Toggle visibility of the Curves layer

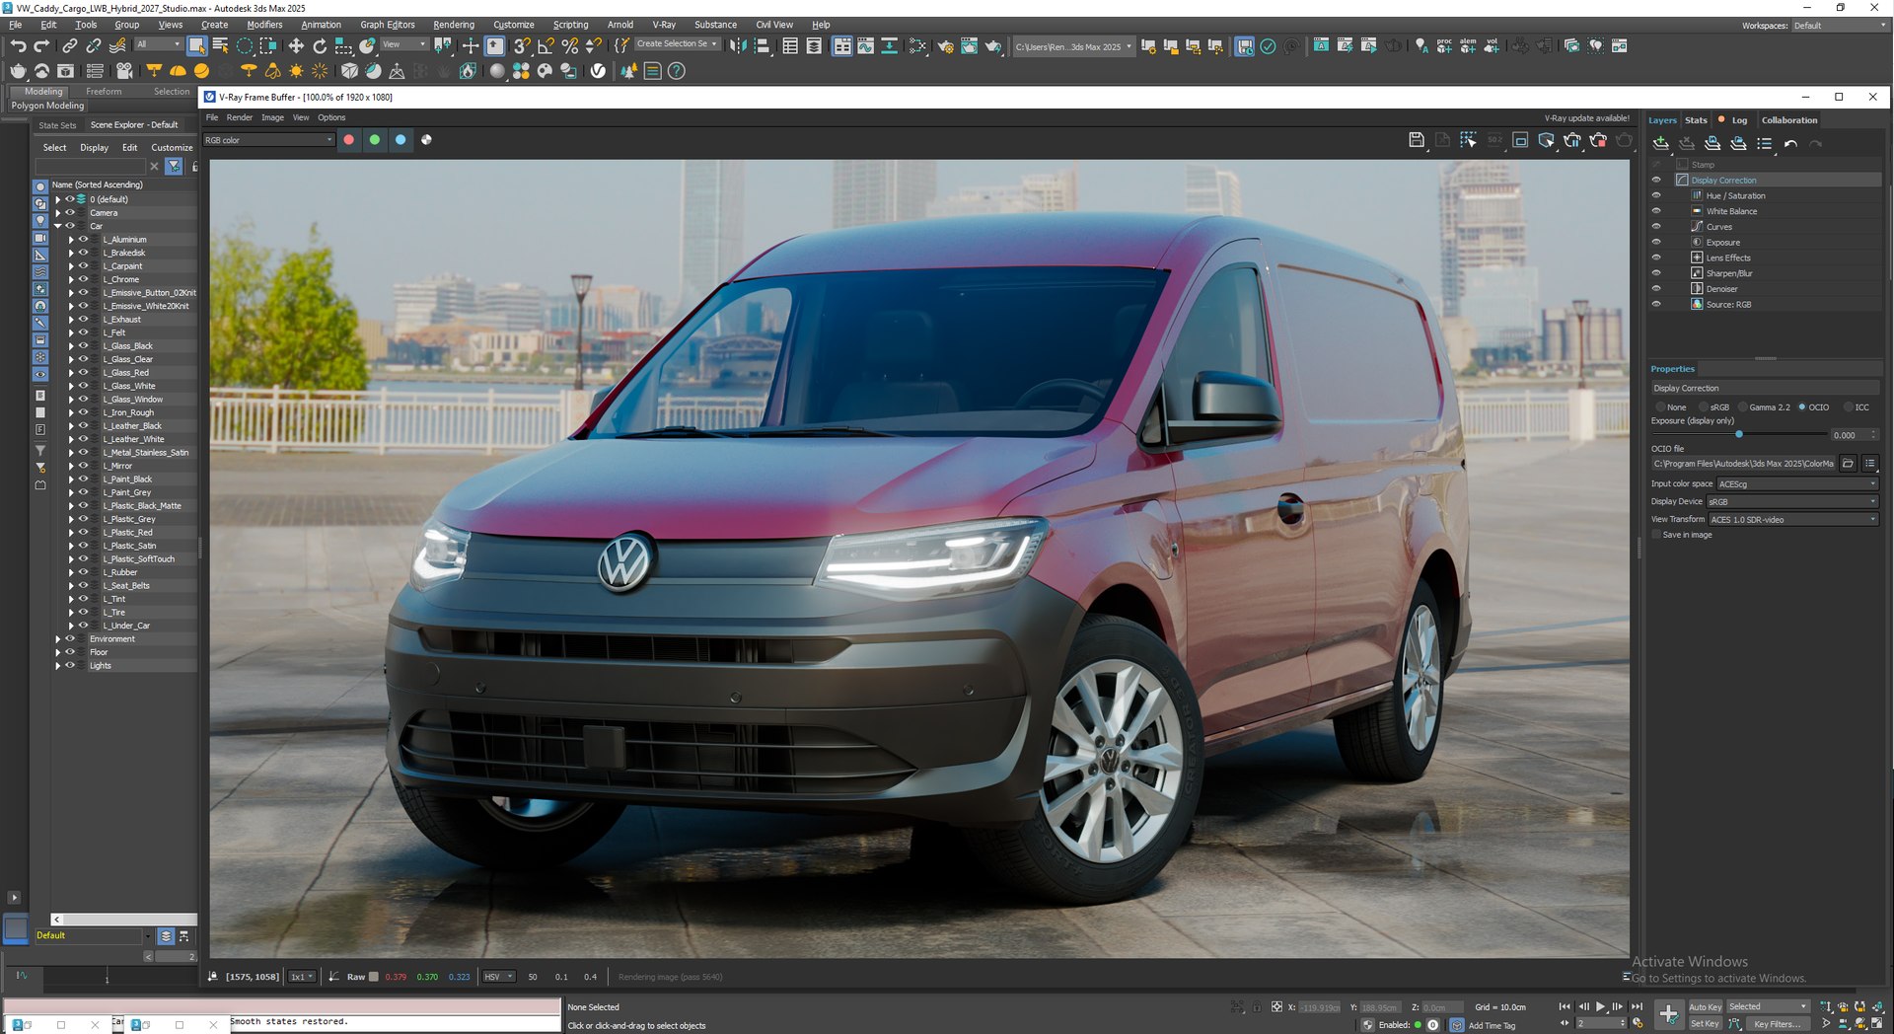point(1656,227)
